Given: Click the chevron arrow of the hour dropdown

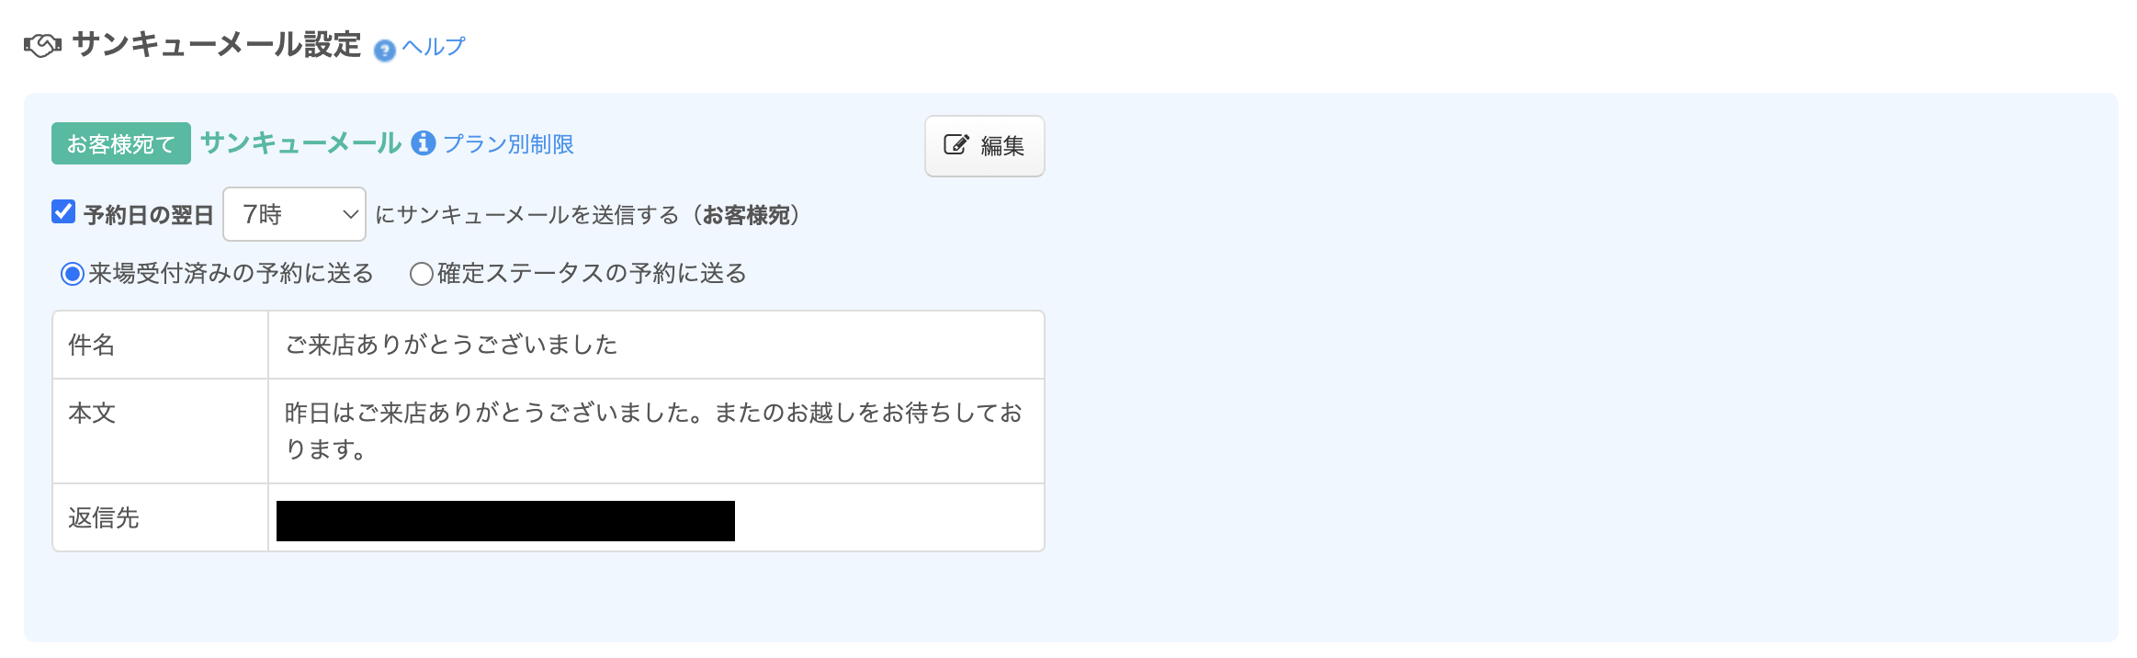Looking at the screenshot, I should click(x=350, y=214).
